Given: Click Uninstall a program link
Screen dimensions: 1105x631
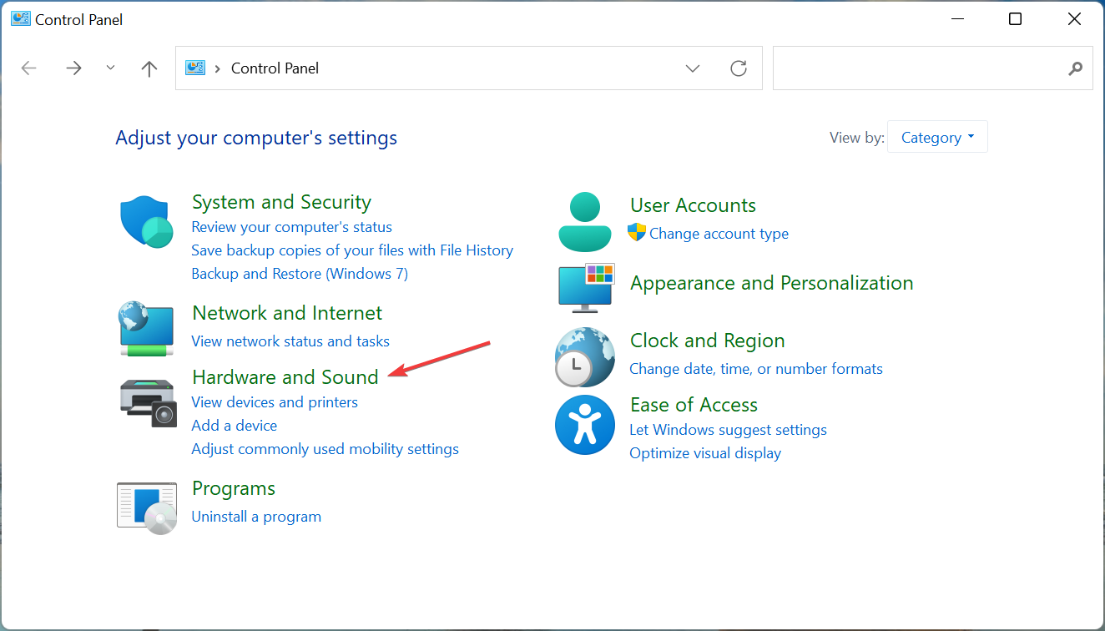Looking at the screenshot, I should click(x=256, y=517).
